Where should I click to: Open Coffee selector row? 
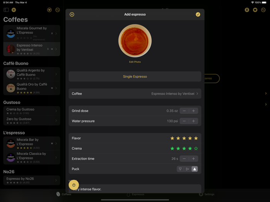(x=135, y=93)
